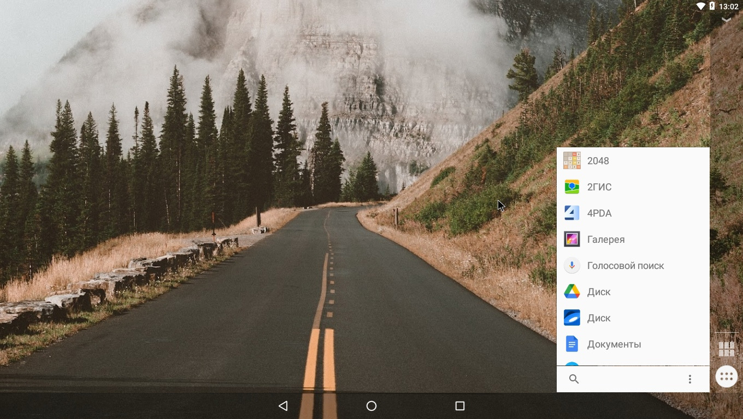Click the Wi-Fi status icon

701,7
